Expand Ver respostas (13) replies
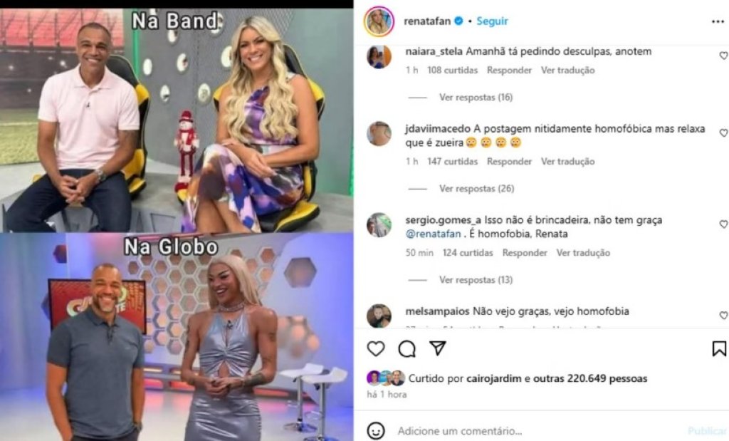 [476, 279]
